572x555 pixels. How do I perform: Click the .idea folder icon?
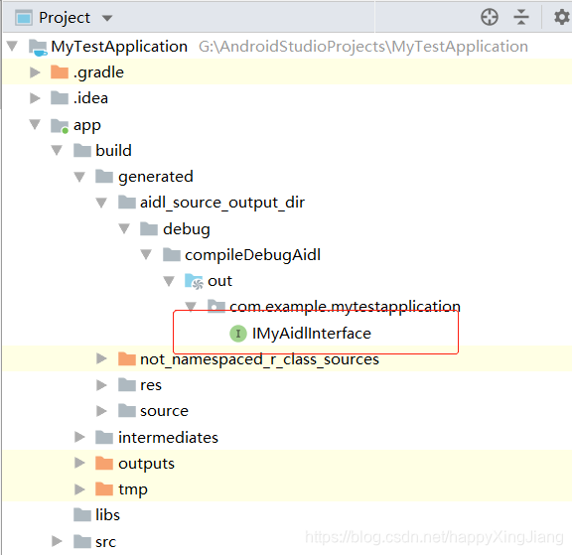coord(60,97)
